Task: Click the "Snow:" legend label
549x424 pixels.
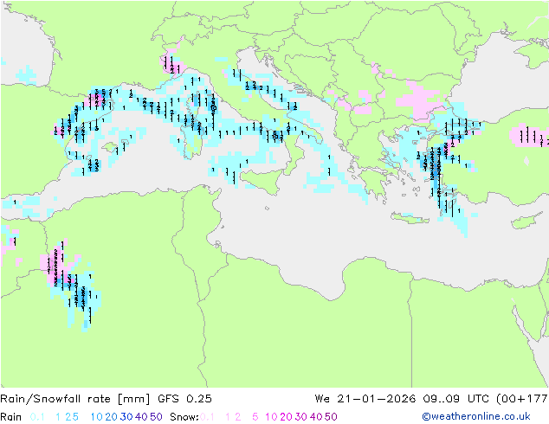Action: click(x=184, y=417)
